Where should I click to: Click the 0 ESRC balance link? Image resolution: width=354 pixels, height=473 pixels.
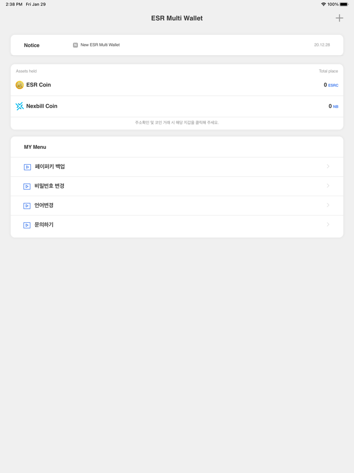coord(330,85)
